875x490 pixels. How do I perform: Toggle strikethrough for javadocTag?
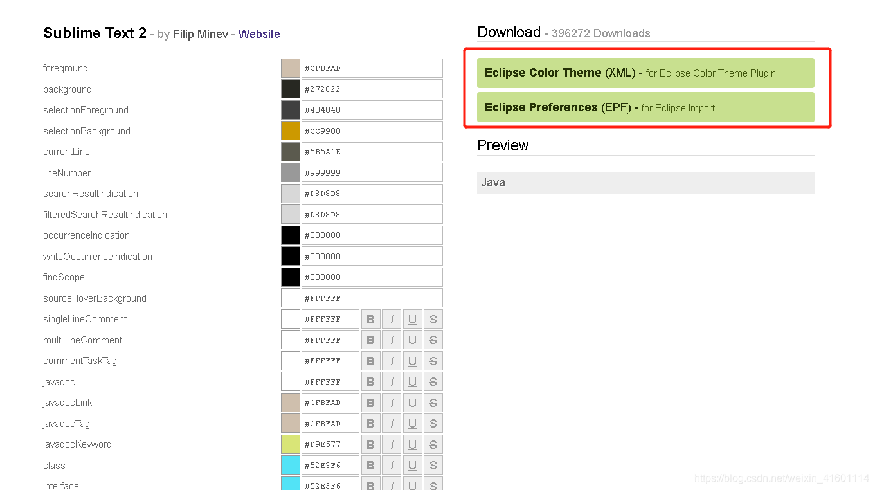pyautogui.click(x=433, y=424)
